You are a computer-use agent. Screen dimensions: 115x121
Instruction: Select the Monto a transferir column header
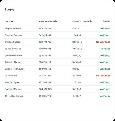coord(82,21)
